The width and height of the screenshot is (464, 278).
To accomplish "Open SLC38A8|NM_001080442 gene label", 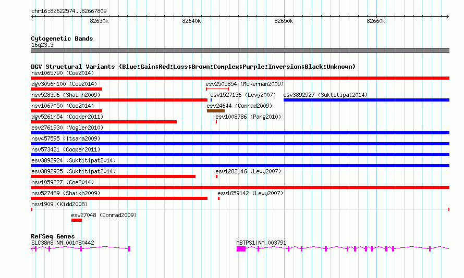I will 63,243.
